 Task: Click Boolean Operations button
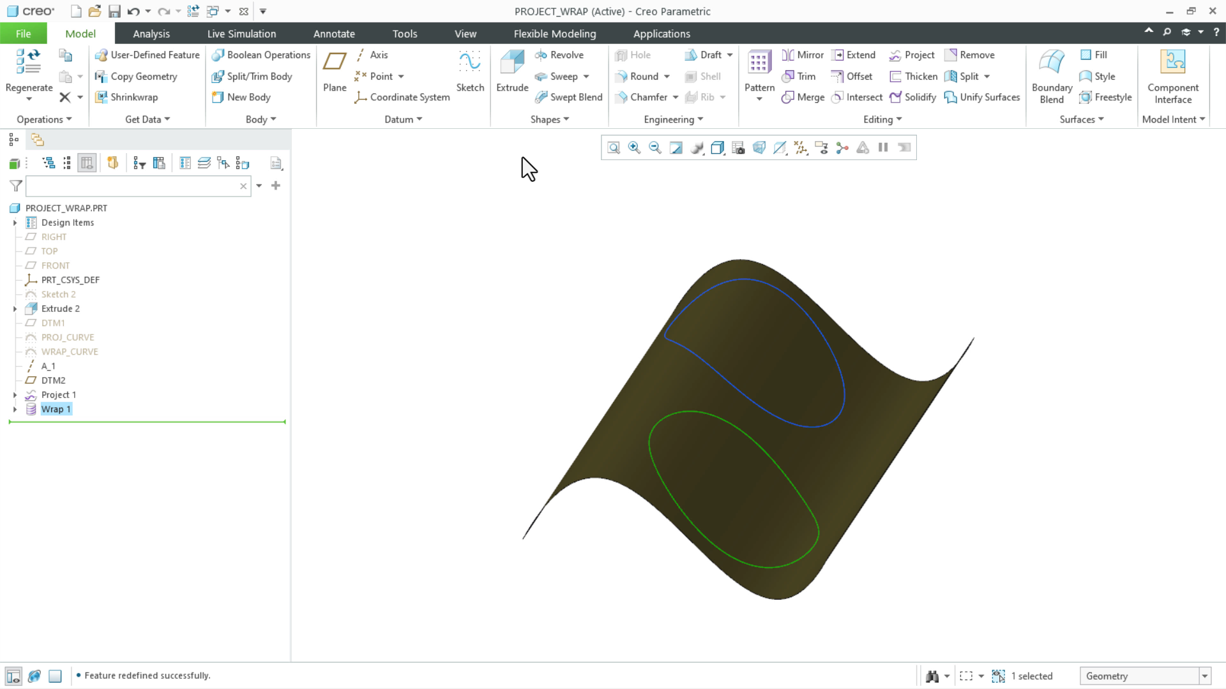(x=261, y=55)
